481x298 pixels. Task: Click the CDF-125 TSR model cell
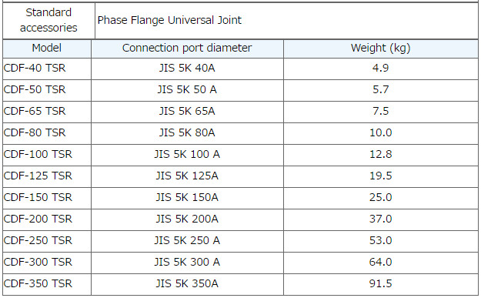click(x=47, y=176)
